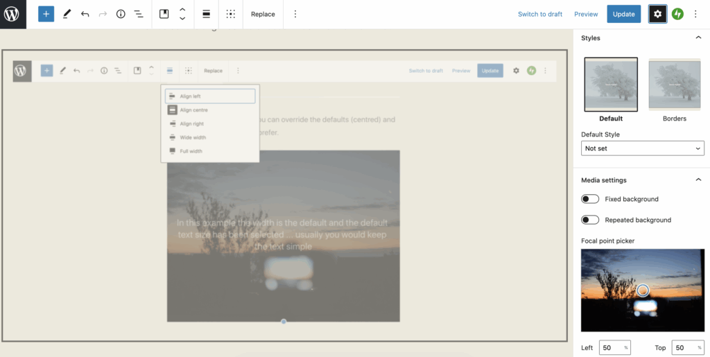710x357 pixels.
Task: Click the Change alignment icon in the top toolbar
Action: tap(207, 14)
